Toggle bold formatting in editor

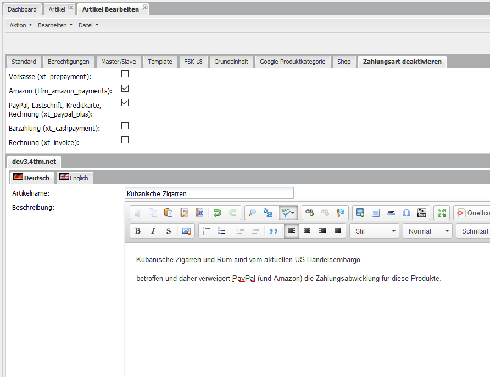[138, 231]
